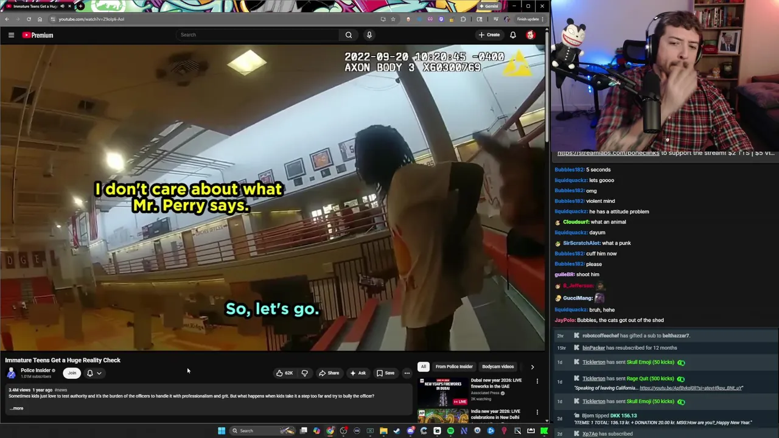Select Bodycam videos chip
The width and height of the screenshot is (779, 438).
pos(498,367)
